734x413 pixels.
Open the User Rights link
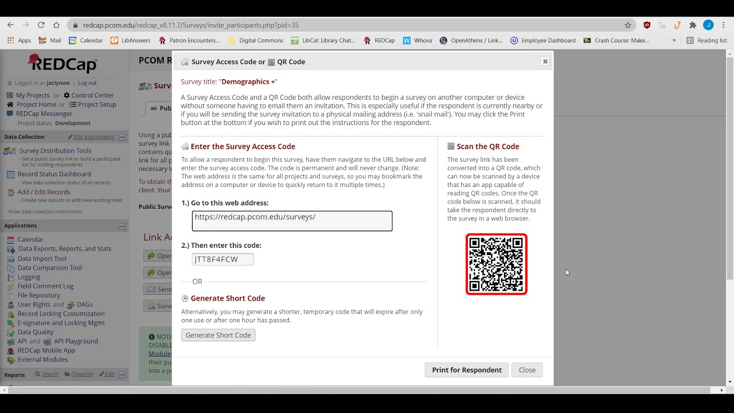coord(34,305)
